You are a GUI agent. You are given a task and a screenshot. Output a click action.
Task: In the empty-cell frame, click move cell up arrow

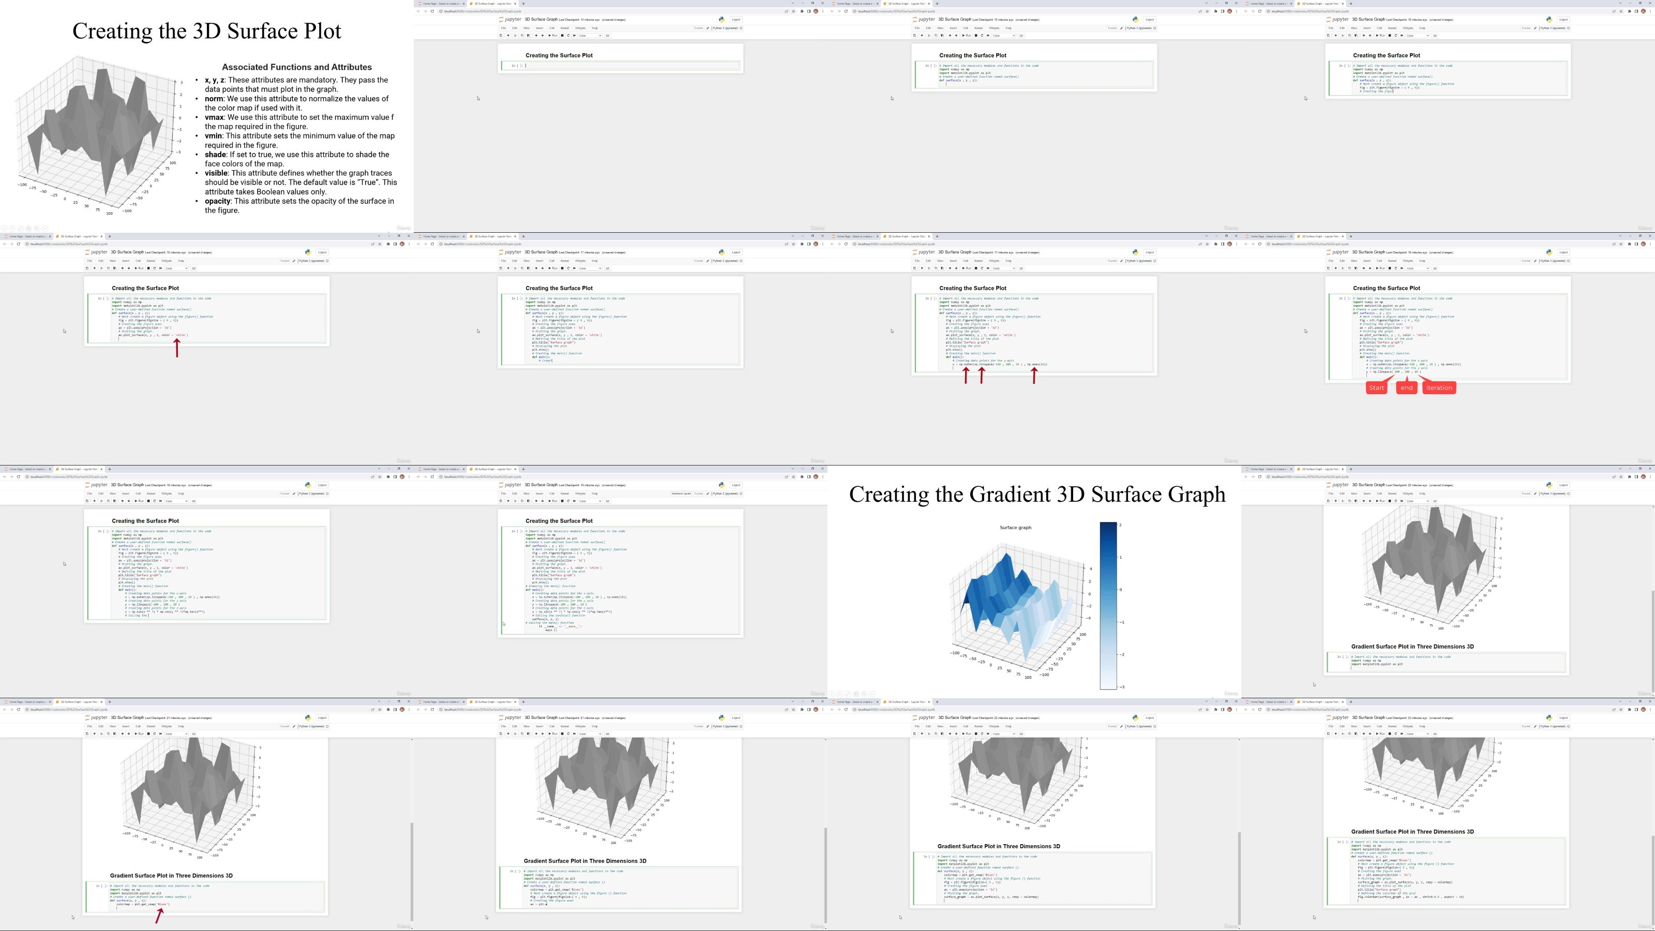[536, 35]
